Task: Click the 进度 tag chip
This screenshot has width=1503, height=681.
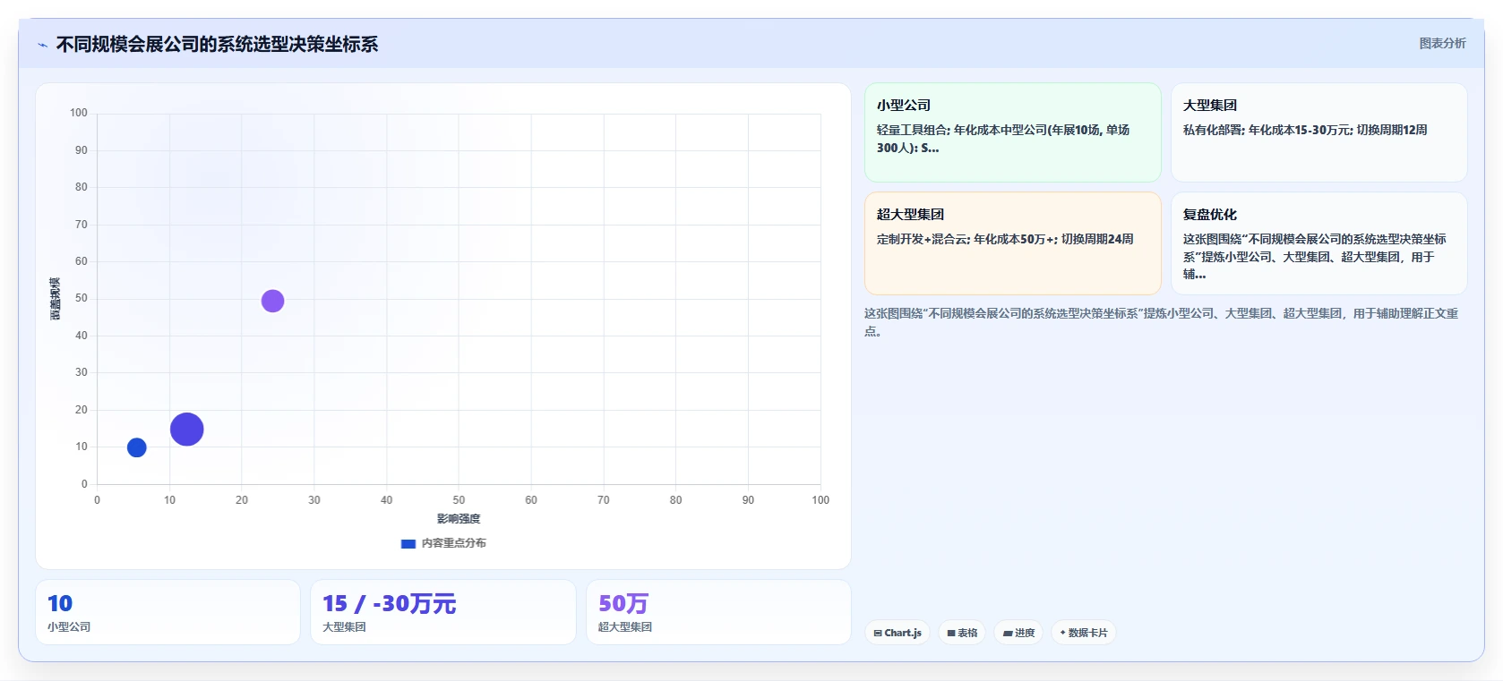Action: pyautogui.click(x=1018, y=633)
